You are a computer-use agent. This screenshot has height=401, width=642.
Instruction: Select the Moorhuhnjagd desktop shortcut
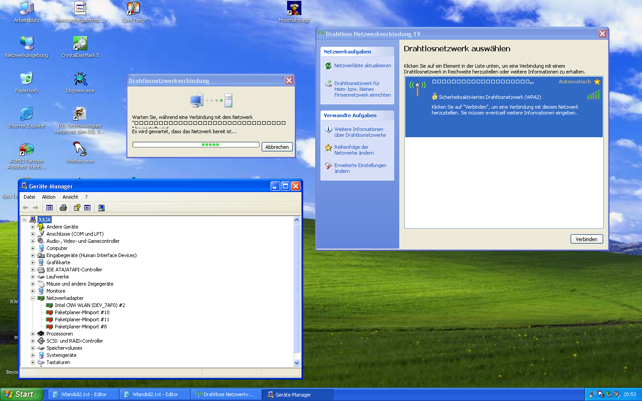point(294,12)
